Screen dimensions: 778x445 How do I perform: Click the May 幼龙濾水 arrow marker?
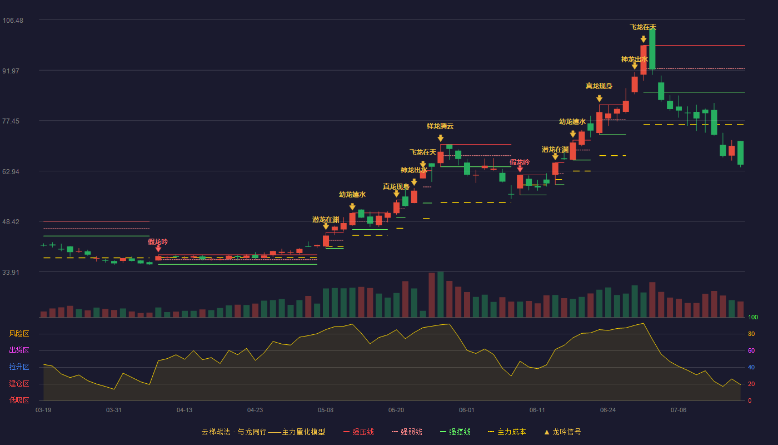coord(352,207)
